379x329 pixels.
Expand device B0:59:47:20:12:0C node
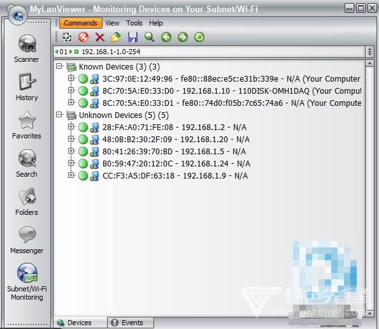click(71, 163)
